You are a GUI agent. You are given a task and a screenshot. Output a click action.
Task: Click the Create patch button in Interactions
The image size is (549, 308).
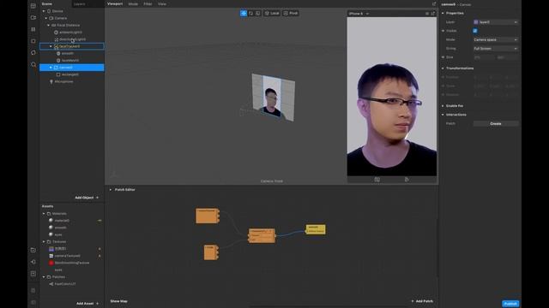(496, 123)
